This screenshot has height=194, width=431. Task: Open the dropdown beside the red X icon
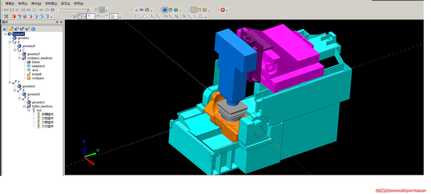tap(227, 11)
